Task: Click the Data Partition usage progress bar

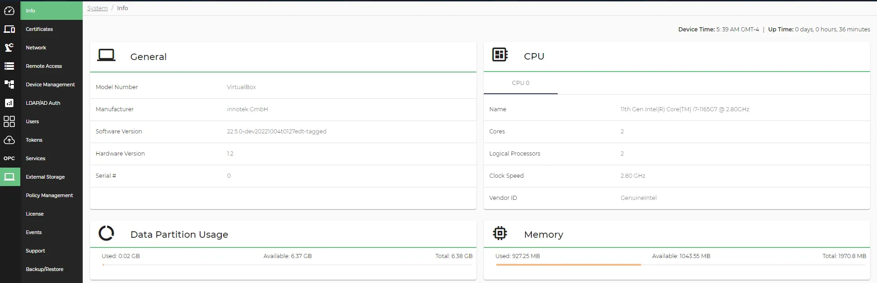Action: tap(287, 265)
